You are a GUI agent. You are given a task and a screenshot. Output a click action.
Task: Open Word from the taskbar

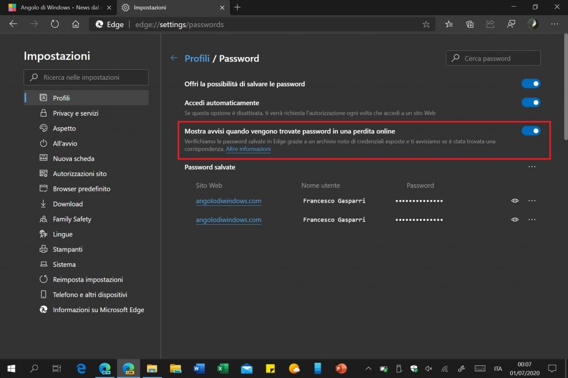pos(199,368)
